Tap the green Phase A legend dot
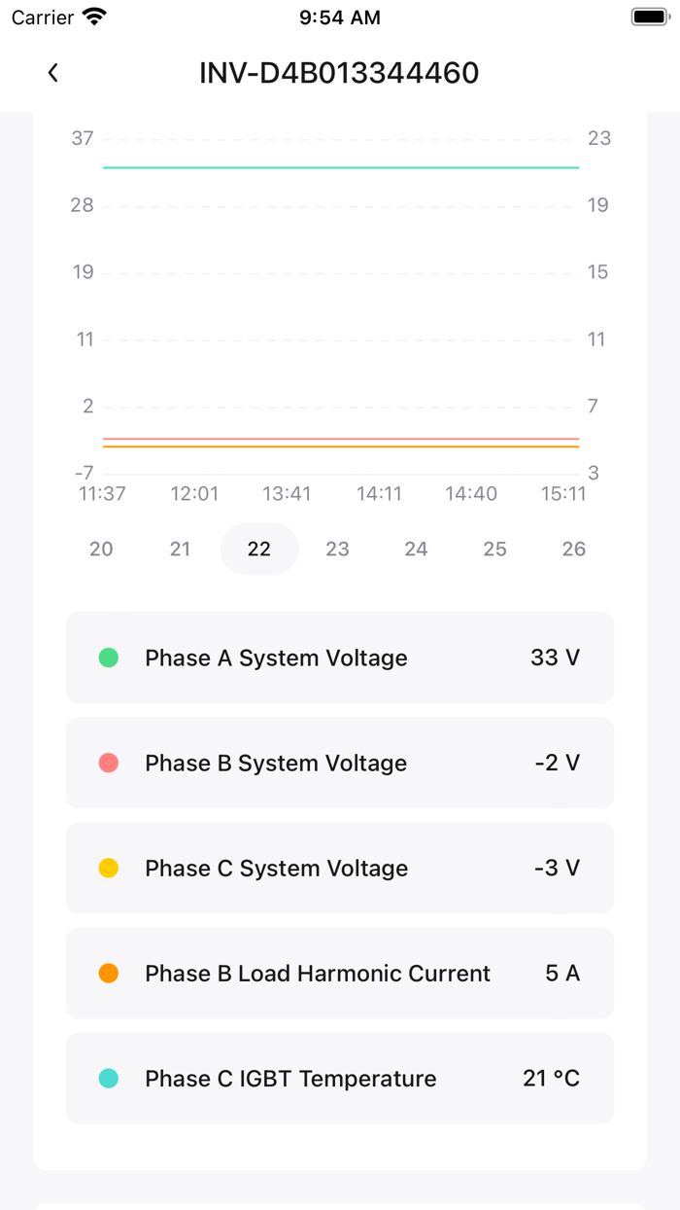 point(107,658)
